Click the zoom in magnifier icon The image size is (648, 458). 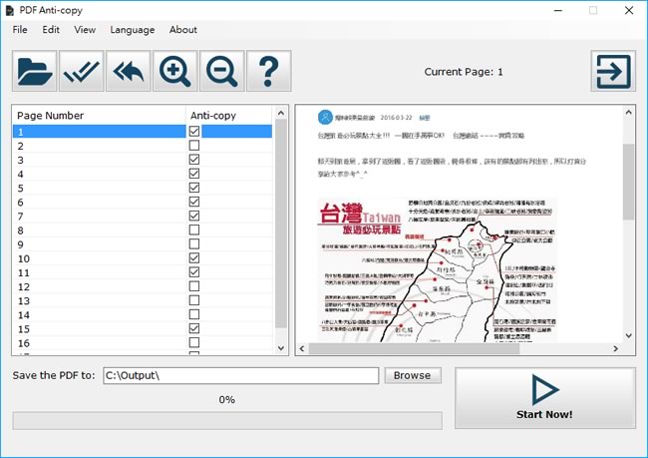click(174, 71)
